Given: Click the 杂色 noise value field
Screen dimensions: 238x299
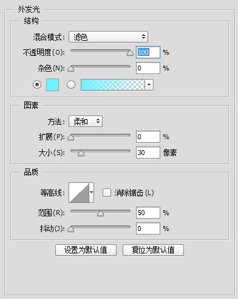Looking at the screenshot, I should pos(148,68).
